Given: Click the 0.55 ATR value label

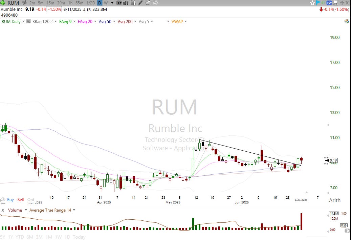Looking at the screenshot, I should 344,225.
